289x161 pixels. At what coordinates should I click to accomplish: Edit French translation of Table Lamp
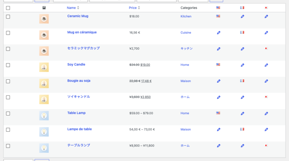[242, 114]
